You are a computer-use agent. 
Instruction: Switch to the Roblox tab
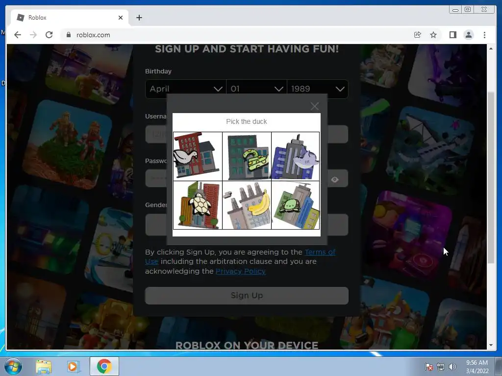[x=70, y=18]
